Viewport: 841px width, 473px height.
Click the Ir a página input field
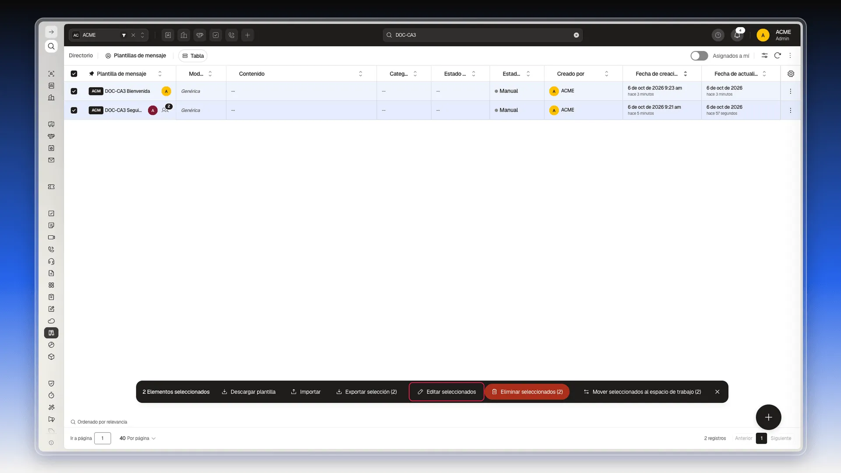point(102,438)
